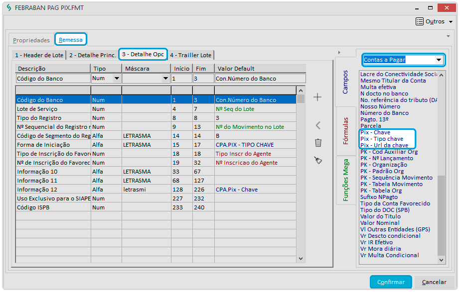Click the small collapse arrow below Outros
This screenshot has height=292, width=460.
click(x=448, y=36)
